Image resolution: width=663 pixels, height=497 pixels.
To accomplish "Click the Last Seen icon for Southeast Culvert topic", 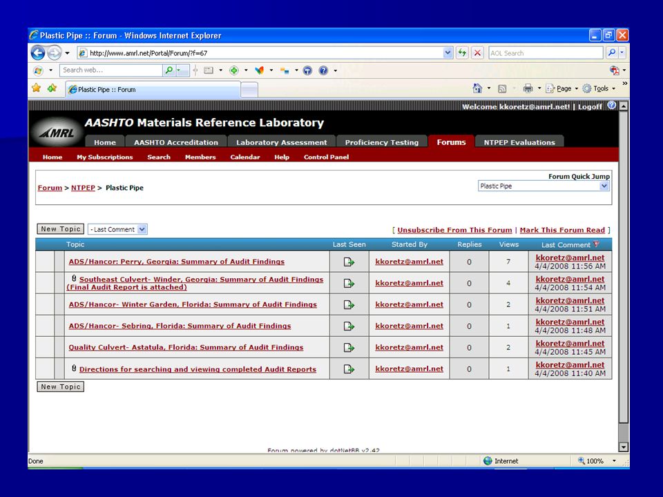I will 349,283.
